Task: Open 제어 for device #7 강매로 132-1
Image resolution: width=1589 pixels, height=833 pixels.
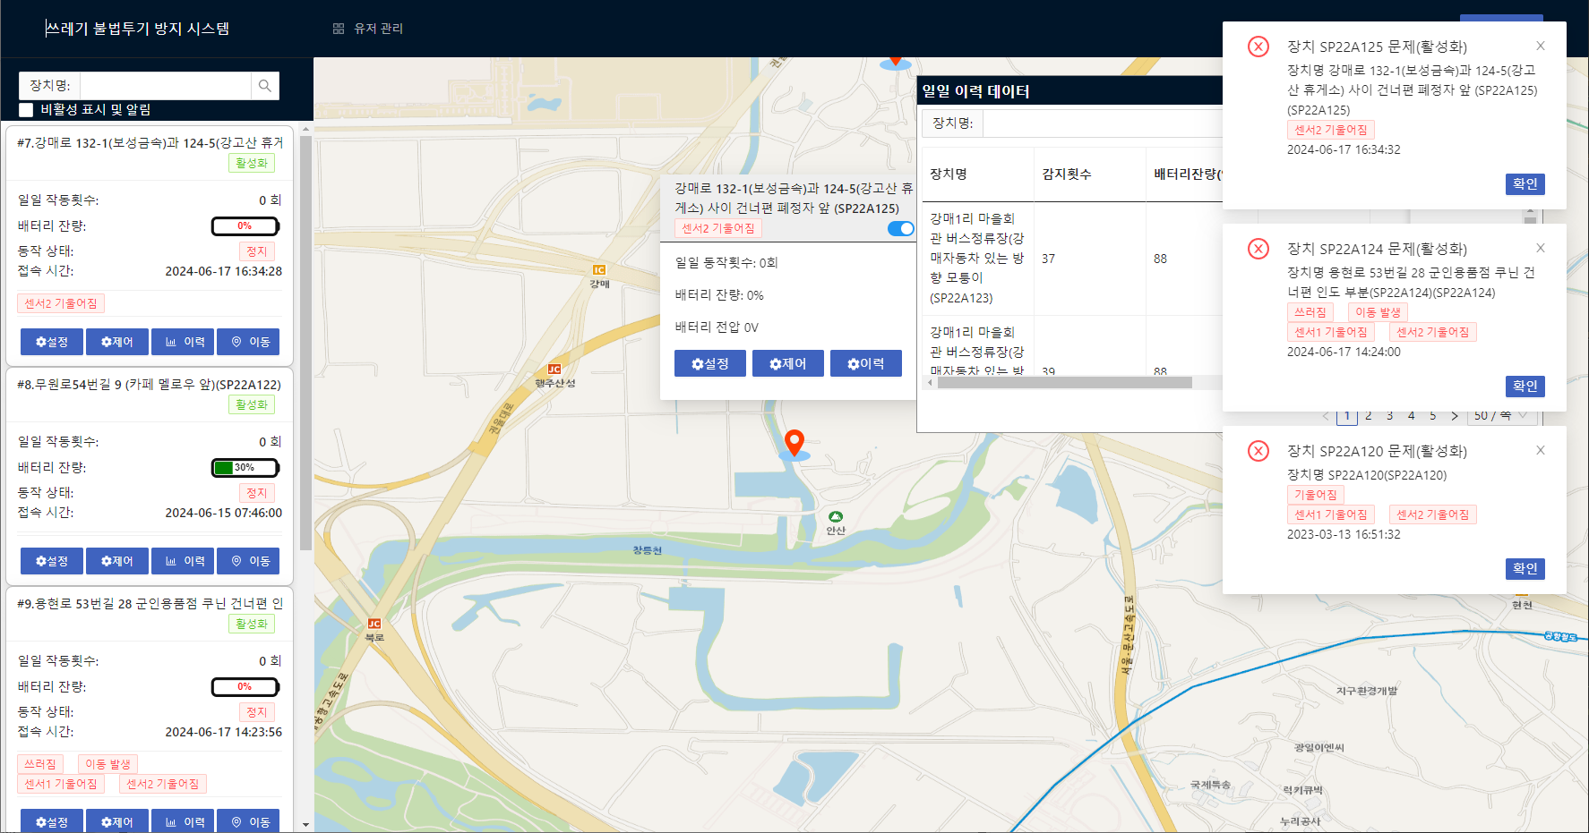Action: pyautogui.click(x=117, y=342)
